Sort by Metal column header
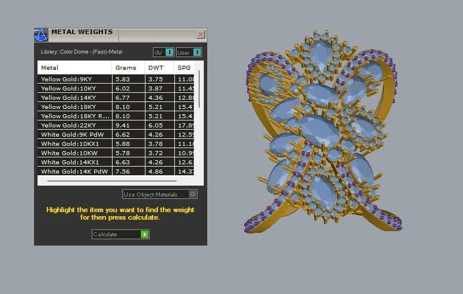Screen dimensions: 463x294 74,67
